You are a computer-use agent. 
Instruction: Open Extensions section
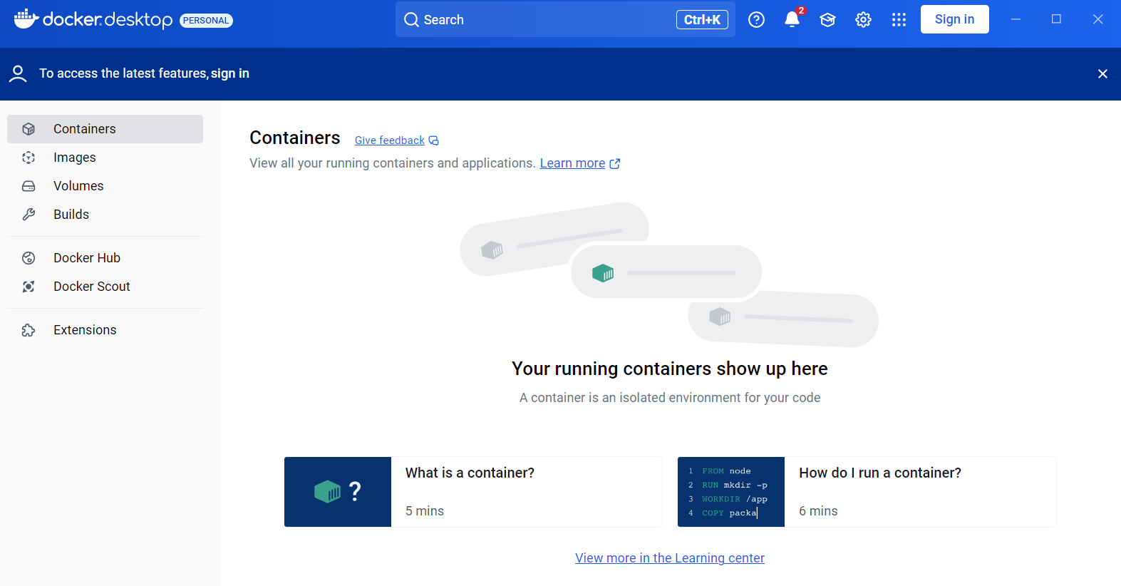105,330
